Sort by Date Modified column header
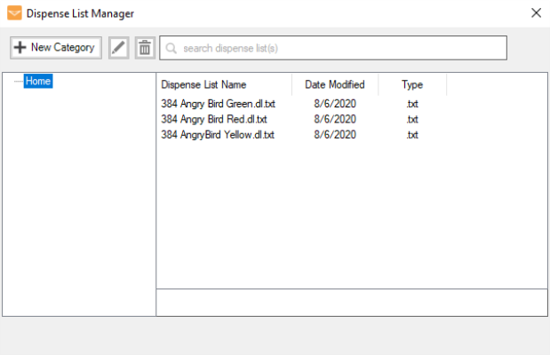550x355 pixels. [335, 84]
